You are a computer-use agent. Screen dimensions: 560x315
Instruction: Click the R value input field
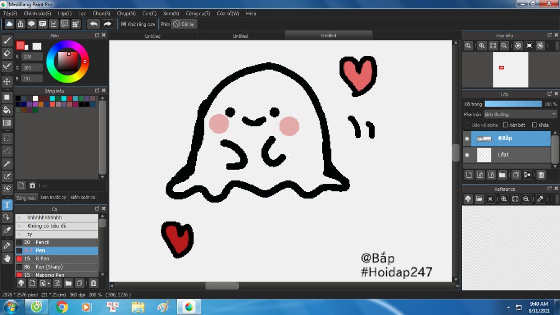point(32,56)
